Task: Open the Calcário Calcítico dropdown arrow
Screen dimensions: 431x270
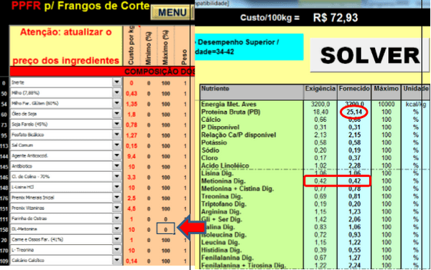Action: 117,260
